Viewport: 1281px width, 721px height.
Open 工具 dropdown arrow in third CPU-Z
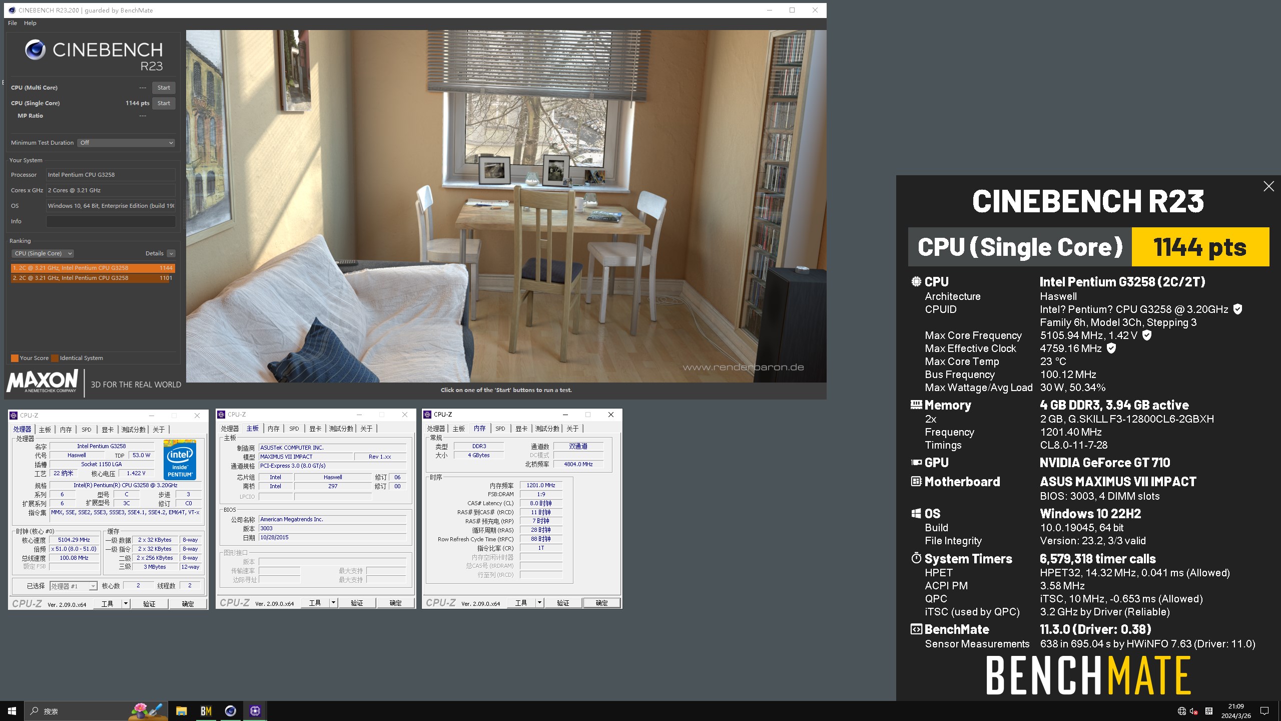539,603
